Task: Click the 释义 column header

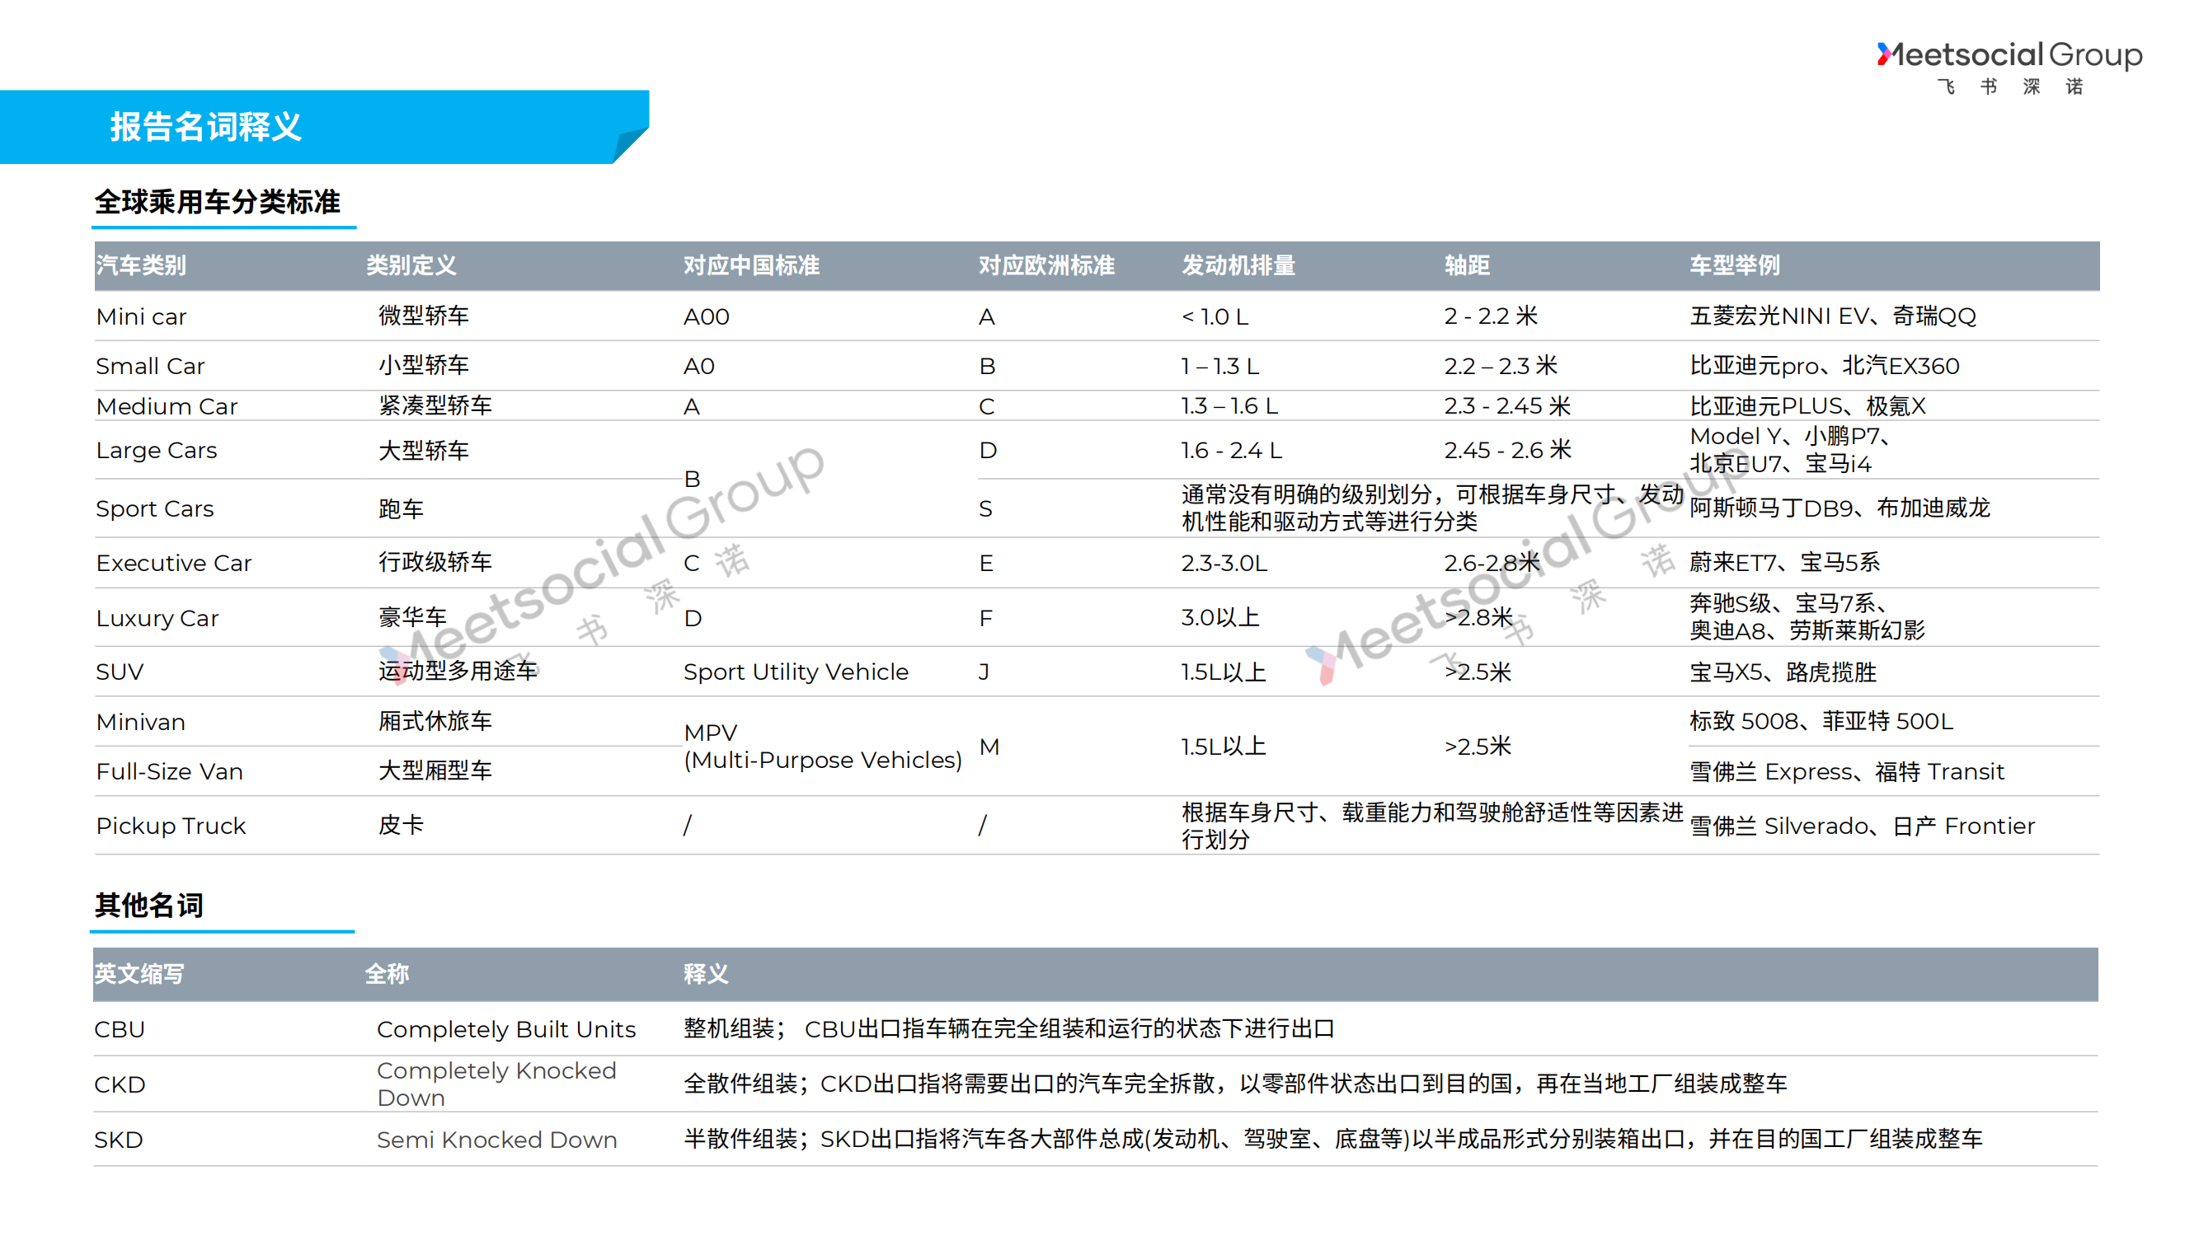Action: click(x=705, y=973)
